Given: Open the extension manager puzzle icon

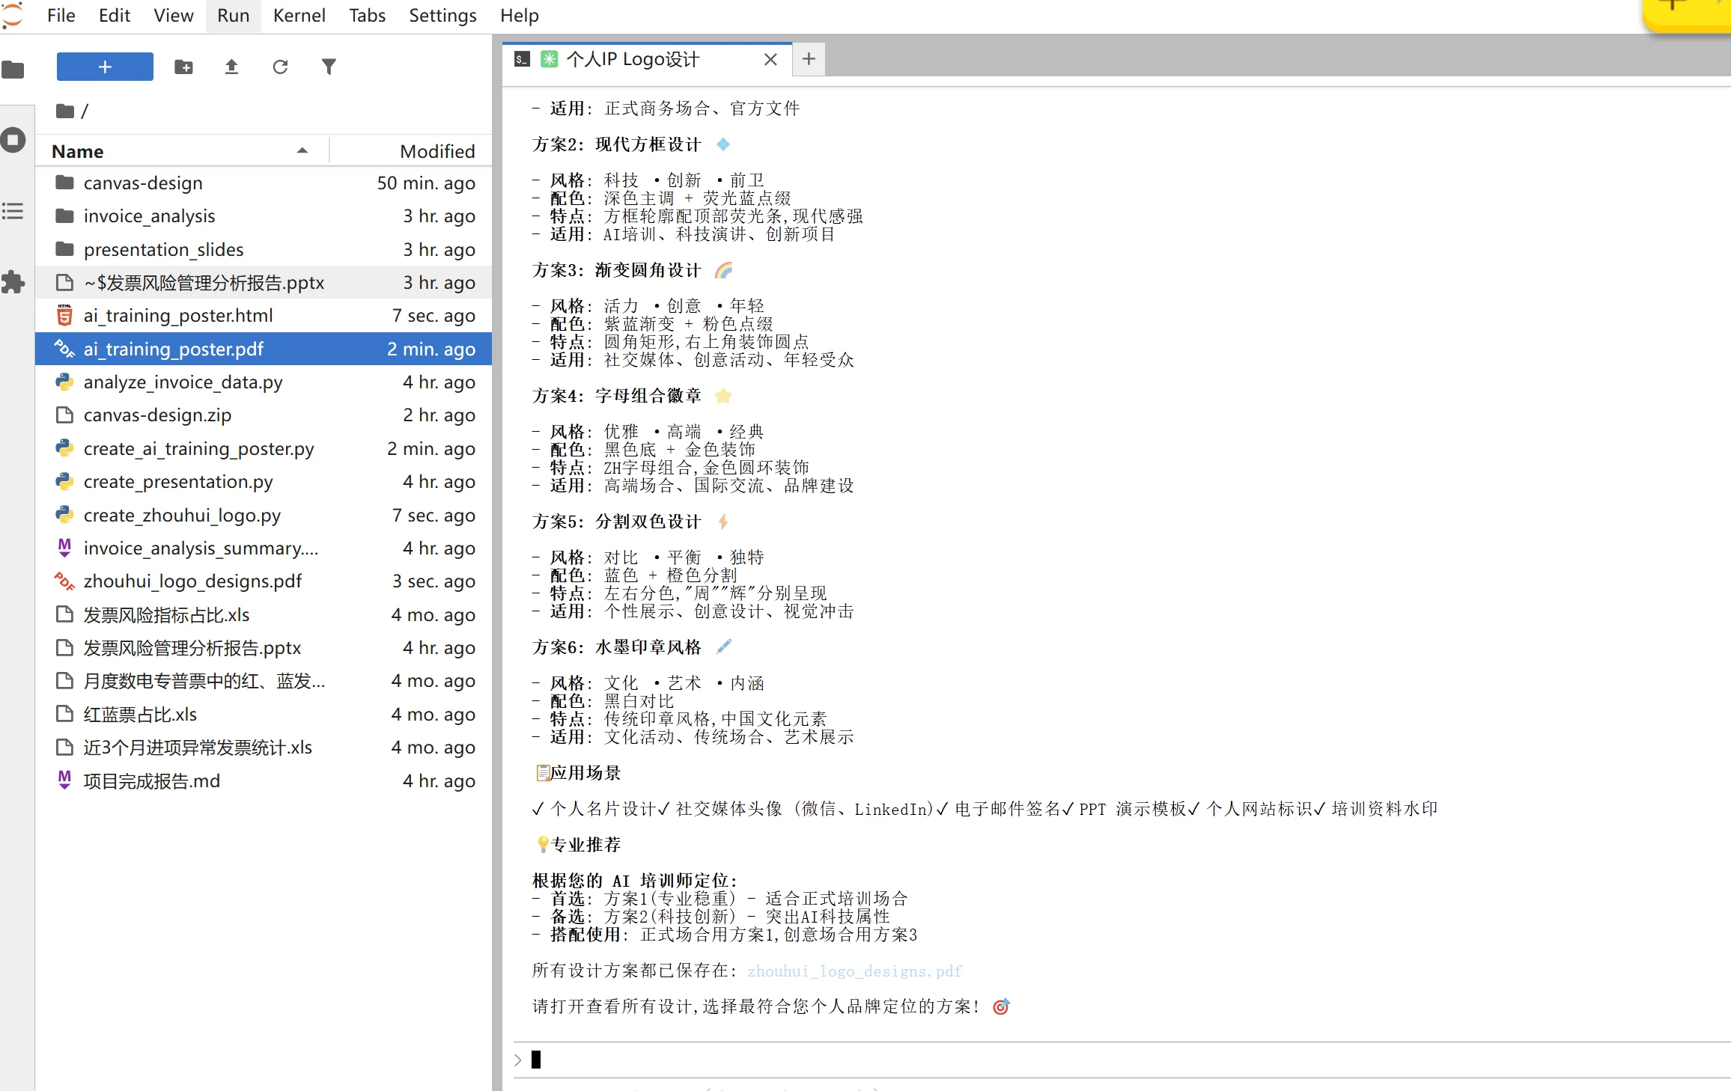Looking at the screenshot, I should (13, 282).
